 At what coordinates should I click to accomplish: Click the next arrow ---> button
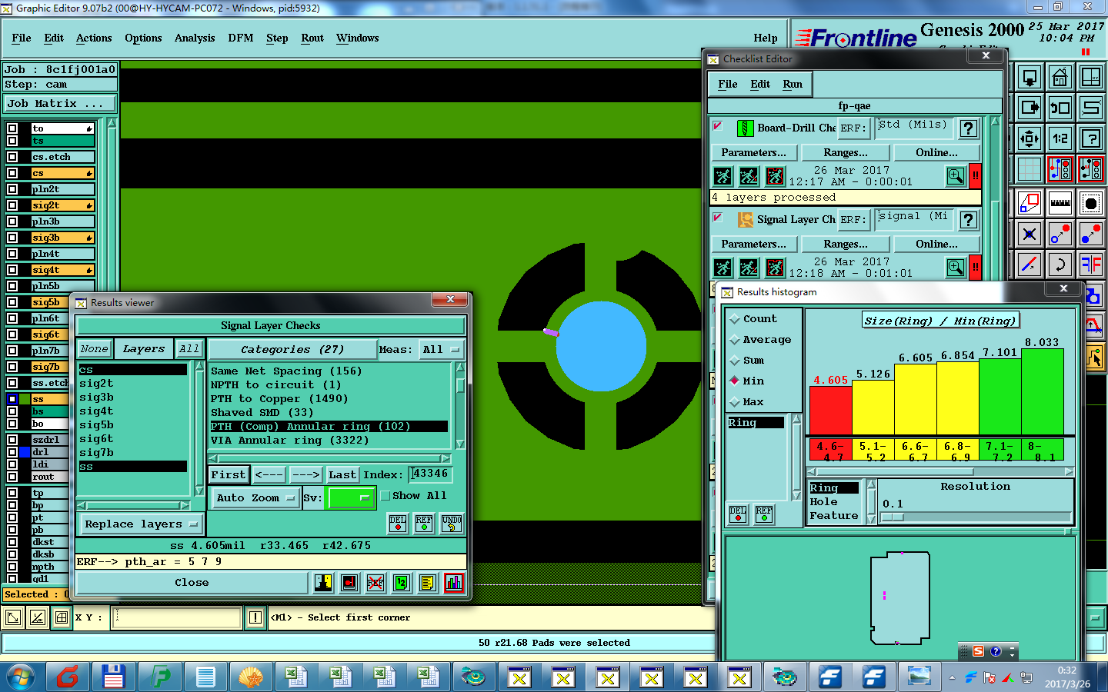click(305, 474)
